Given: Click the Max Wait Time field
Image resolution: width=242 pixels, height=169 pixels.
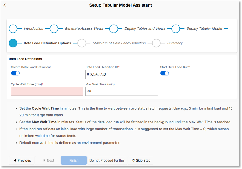Looking at the screenshot, I should 121,91.
